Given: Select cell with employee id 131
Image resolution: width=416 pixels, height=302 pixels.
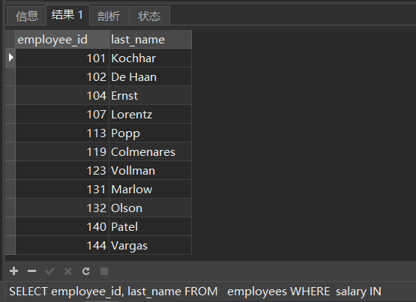Looking at the screenshot, I should point(62,190).
